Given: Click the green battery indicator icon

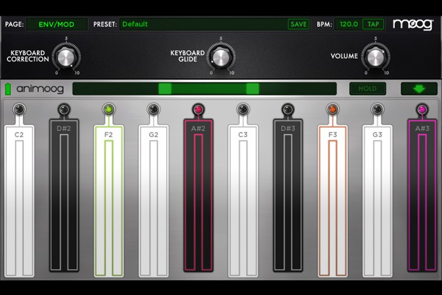Looking at the screenshot, I should (8, 89).
